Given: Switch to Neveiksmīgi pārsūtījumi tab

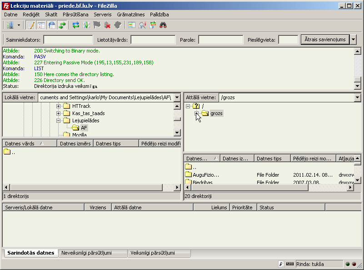Looking at the screenshot, I should click(x=92, y=253).
